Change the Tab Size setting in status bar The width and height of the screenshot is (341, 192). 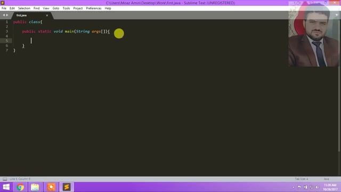click(x=302, y=179)
